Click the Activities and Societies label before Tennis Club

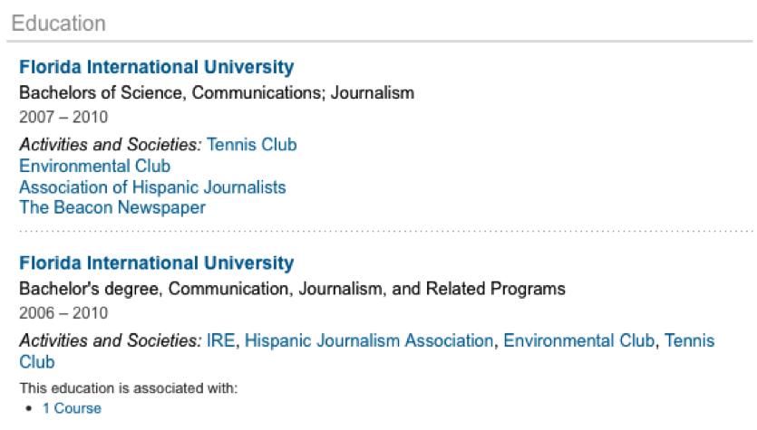click(111, 145)
